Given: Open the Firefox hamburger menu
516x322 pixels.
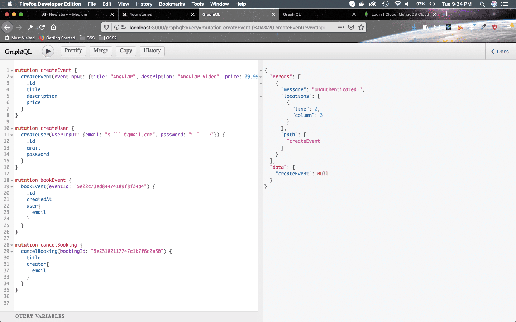Looking at the screenshot, I should [510, 27].
